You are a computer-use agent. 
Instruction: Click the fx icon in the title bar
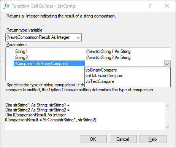[6, 6]
